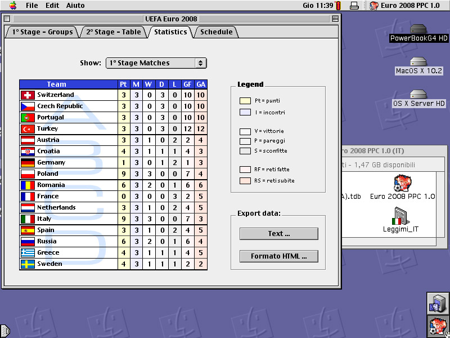
Task: Open the Edit menu
Action: coord(52,6)
